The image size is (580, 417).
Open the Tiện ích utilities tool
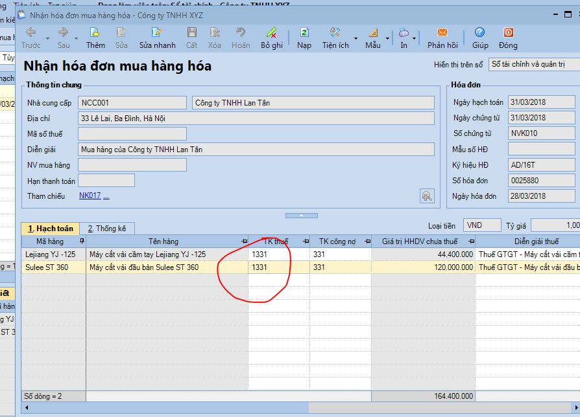tap(335, 38)
